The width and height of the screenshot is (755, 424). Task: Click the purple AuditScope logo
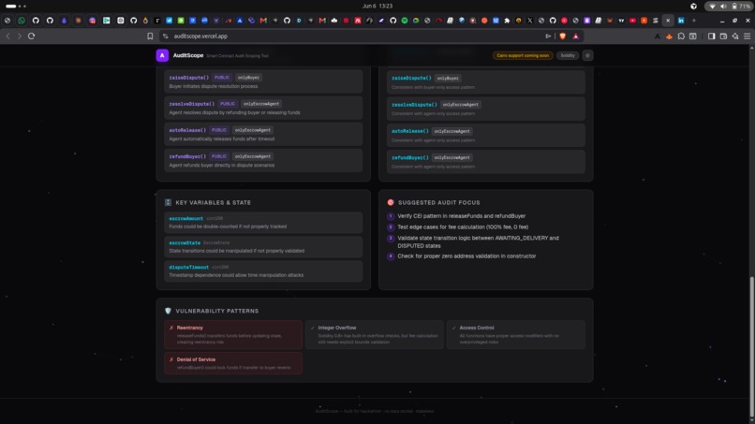coord(162,55)
